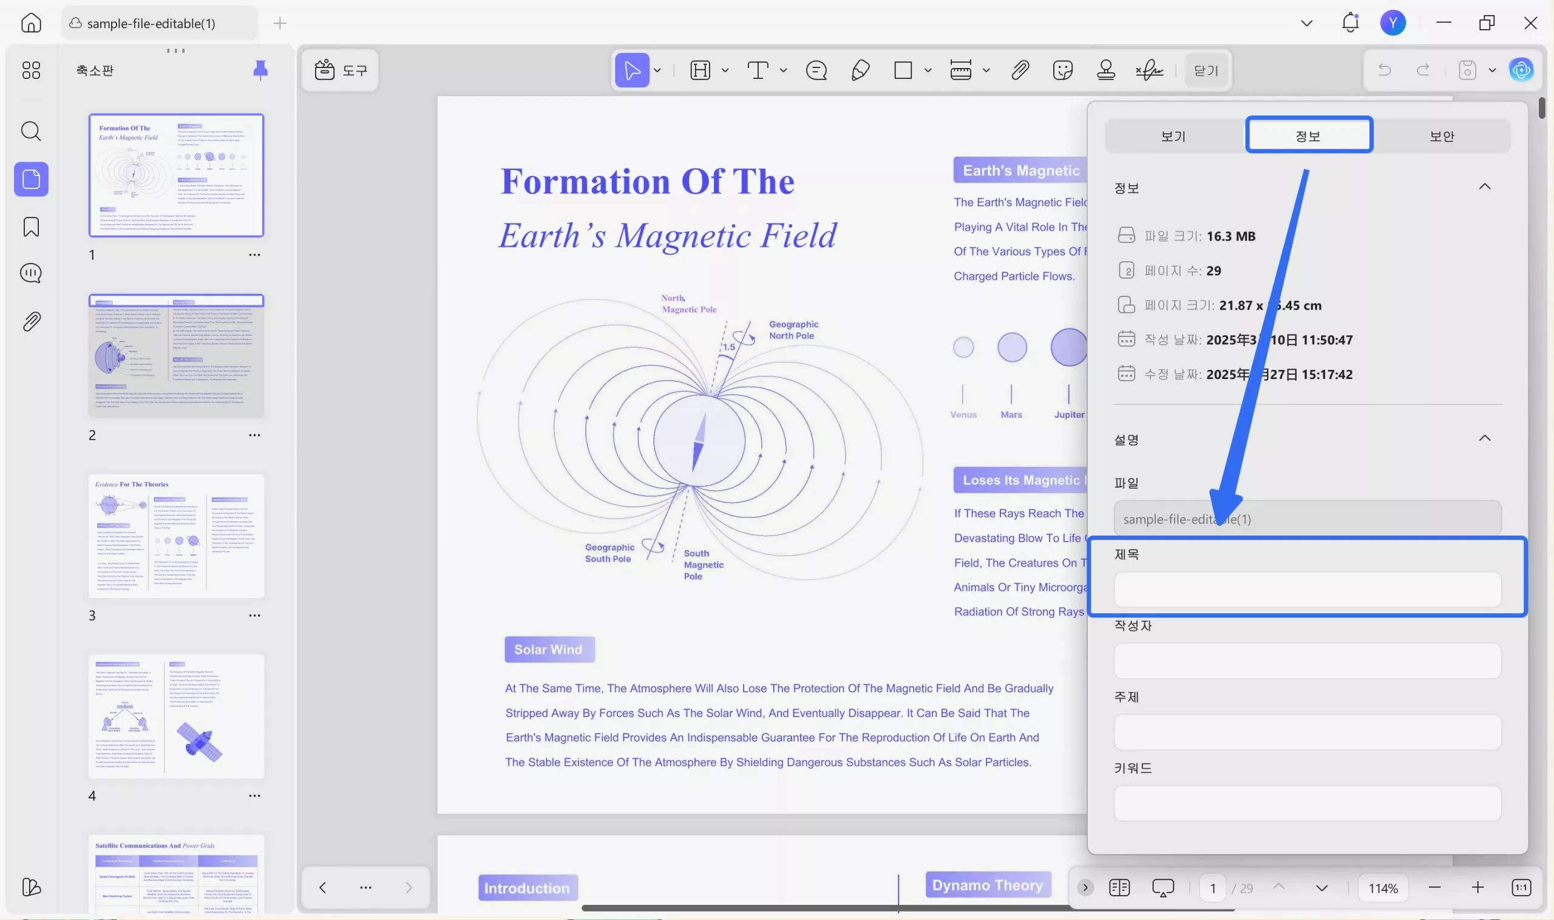The width and height of the screenshot is (1554, 920).
Task: Zoom out with minus button
Action: click(1434, 887)
